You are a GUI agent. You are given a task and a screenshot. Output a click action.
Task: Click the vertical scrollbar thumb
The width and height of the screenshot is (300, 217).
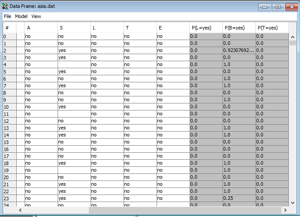[x=293, y=43]
